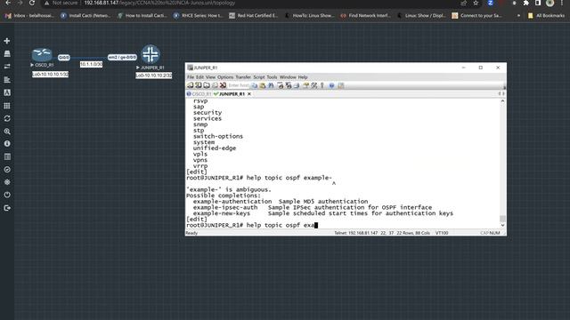Click the circled check icon in sidebar
The image size is (570, 320).
(x=7, y=170)
